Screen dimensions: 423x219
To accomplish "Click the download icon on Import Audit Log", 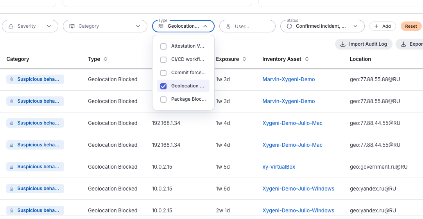I will click(342, 44).
